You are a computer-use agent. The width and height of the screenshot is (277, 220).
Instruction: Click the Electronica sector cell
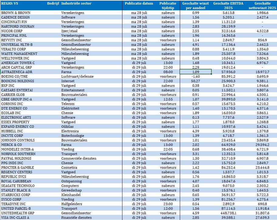point(70,131)
